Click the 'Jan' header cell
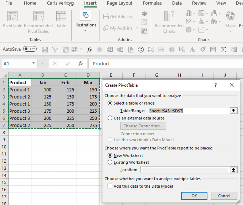 (43, 82)
